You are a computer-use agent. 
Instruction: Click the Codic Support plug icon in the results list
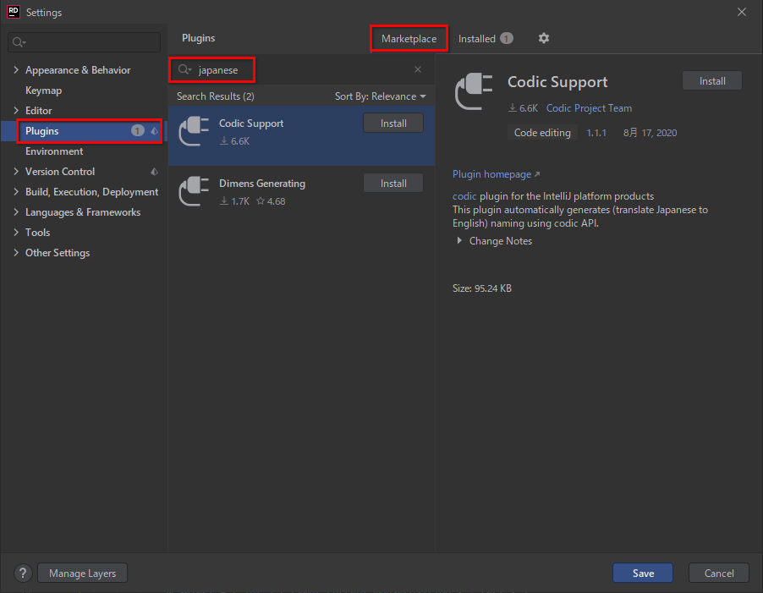pyautogui.click(x=194, y=131)
